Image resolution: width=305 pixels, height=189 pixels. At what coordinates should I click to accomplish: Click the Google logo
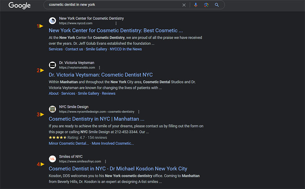[20, 5]
